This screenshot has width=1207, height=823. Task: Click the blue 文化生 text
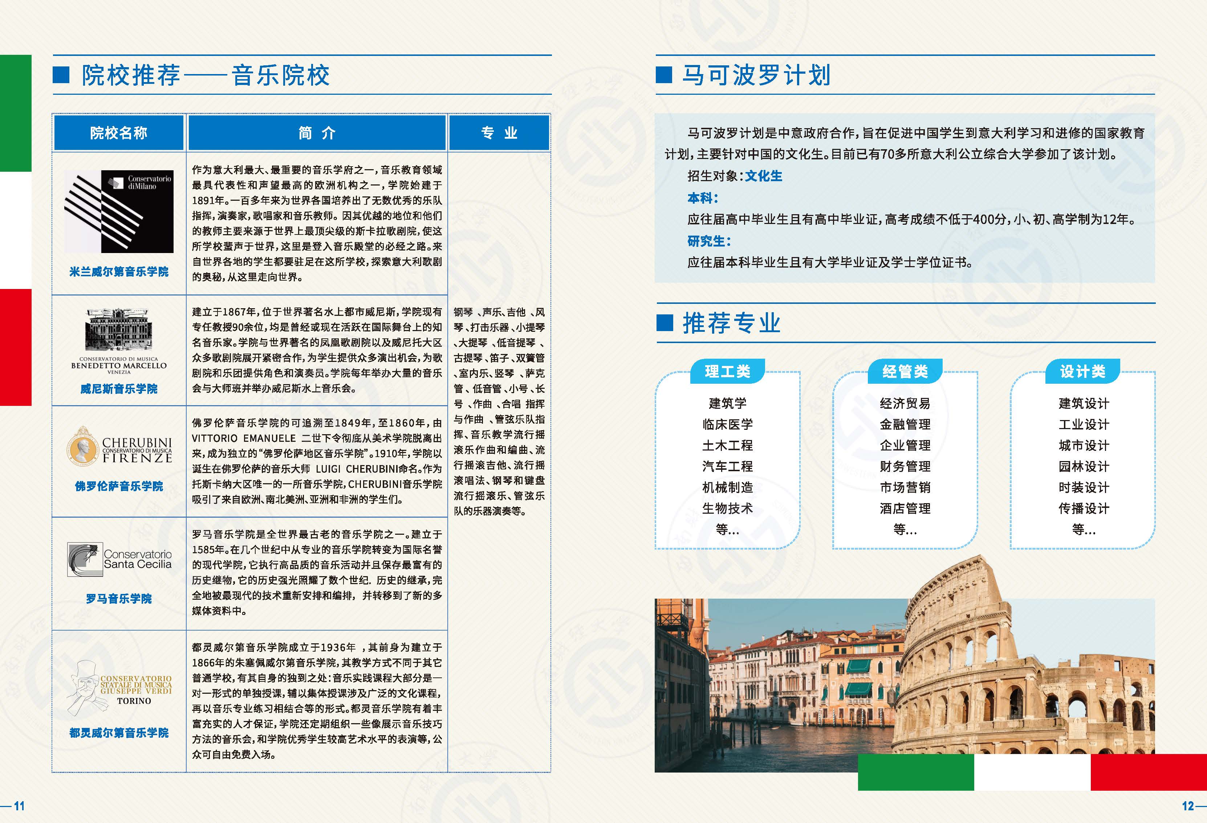(x=763, y=176)
